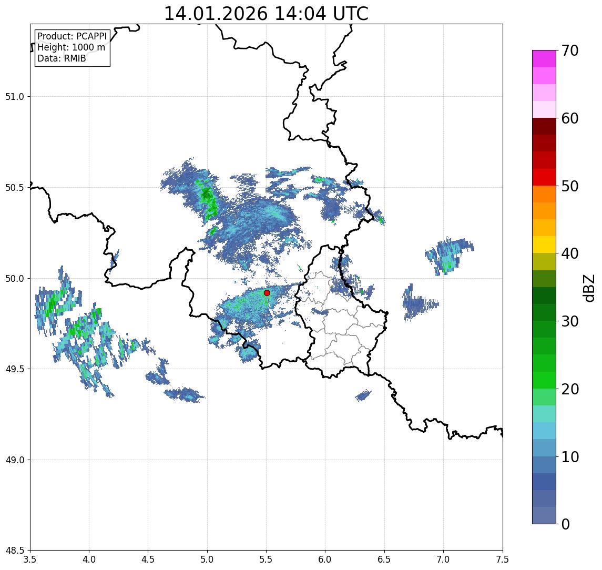Select the "Height: 1000 m" legend line
This screenshot has height=570, width=602.
click(71, 47)
